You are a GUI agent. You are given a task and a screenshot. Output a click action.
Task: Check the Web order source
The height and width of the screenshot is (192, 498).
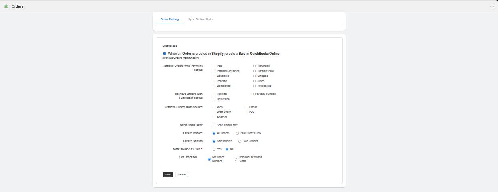click(214, 107)
